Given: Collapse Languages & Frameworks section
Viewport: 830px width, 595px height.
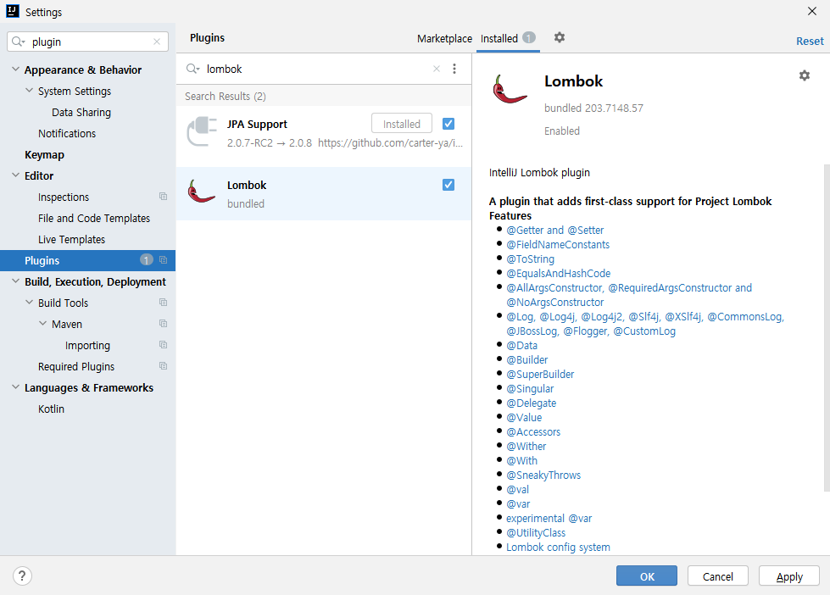Looking at the screenshot, I should tap(16, 387).
